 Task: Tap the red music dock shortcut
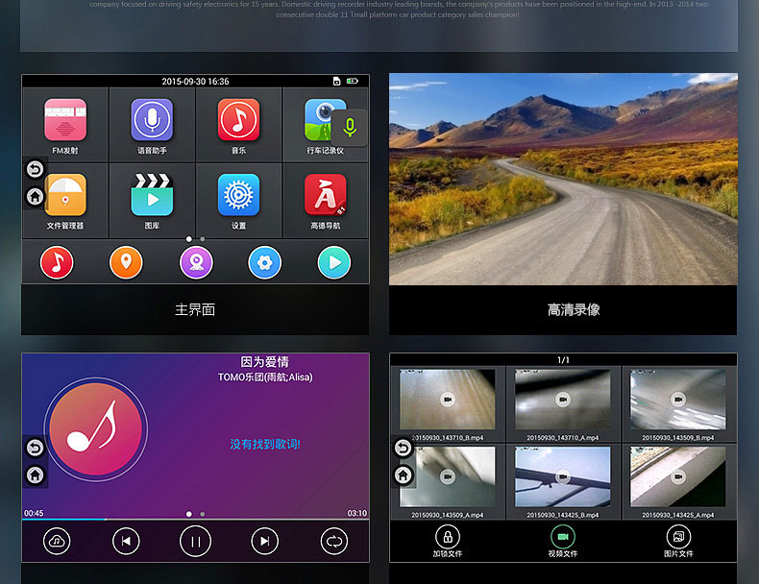57,263
